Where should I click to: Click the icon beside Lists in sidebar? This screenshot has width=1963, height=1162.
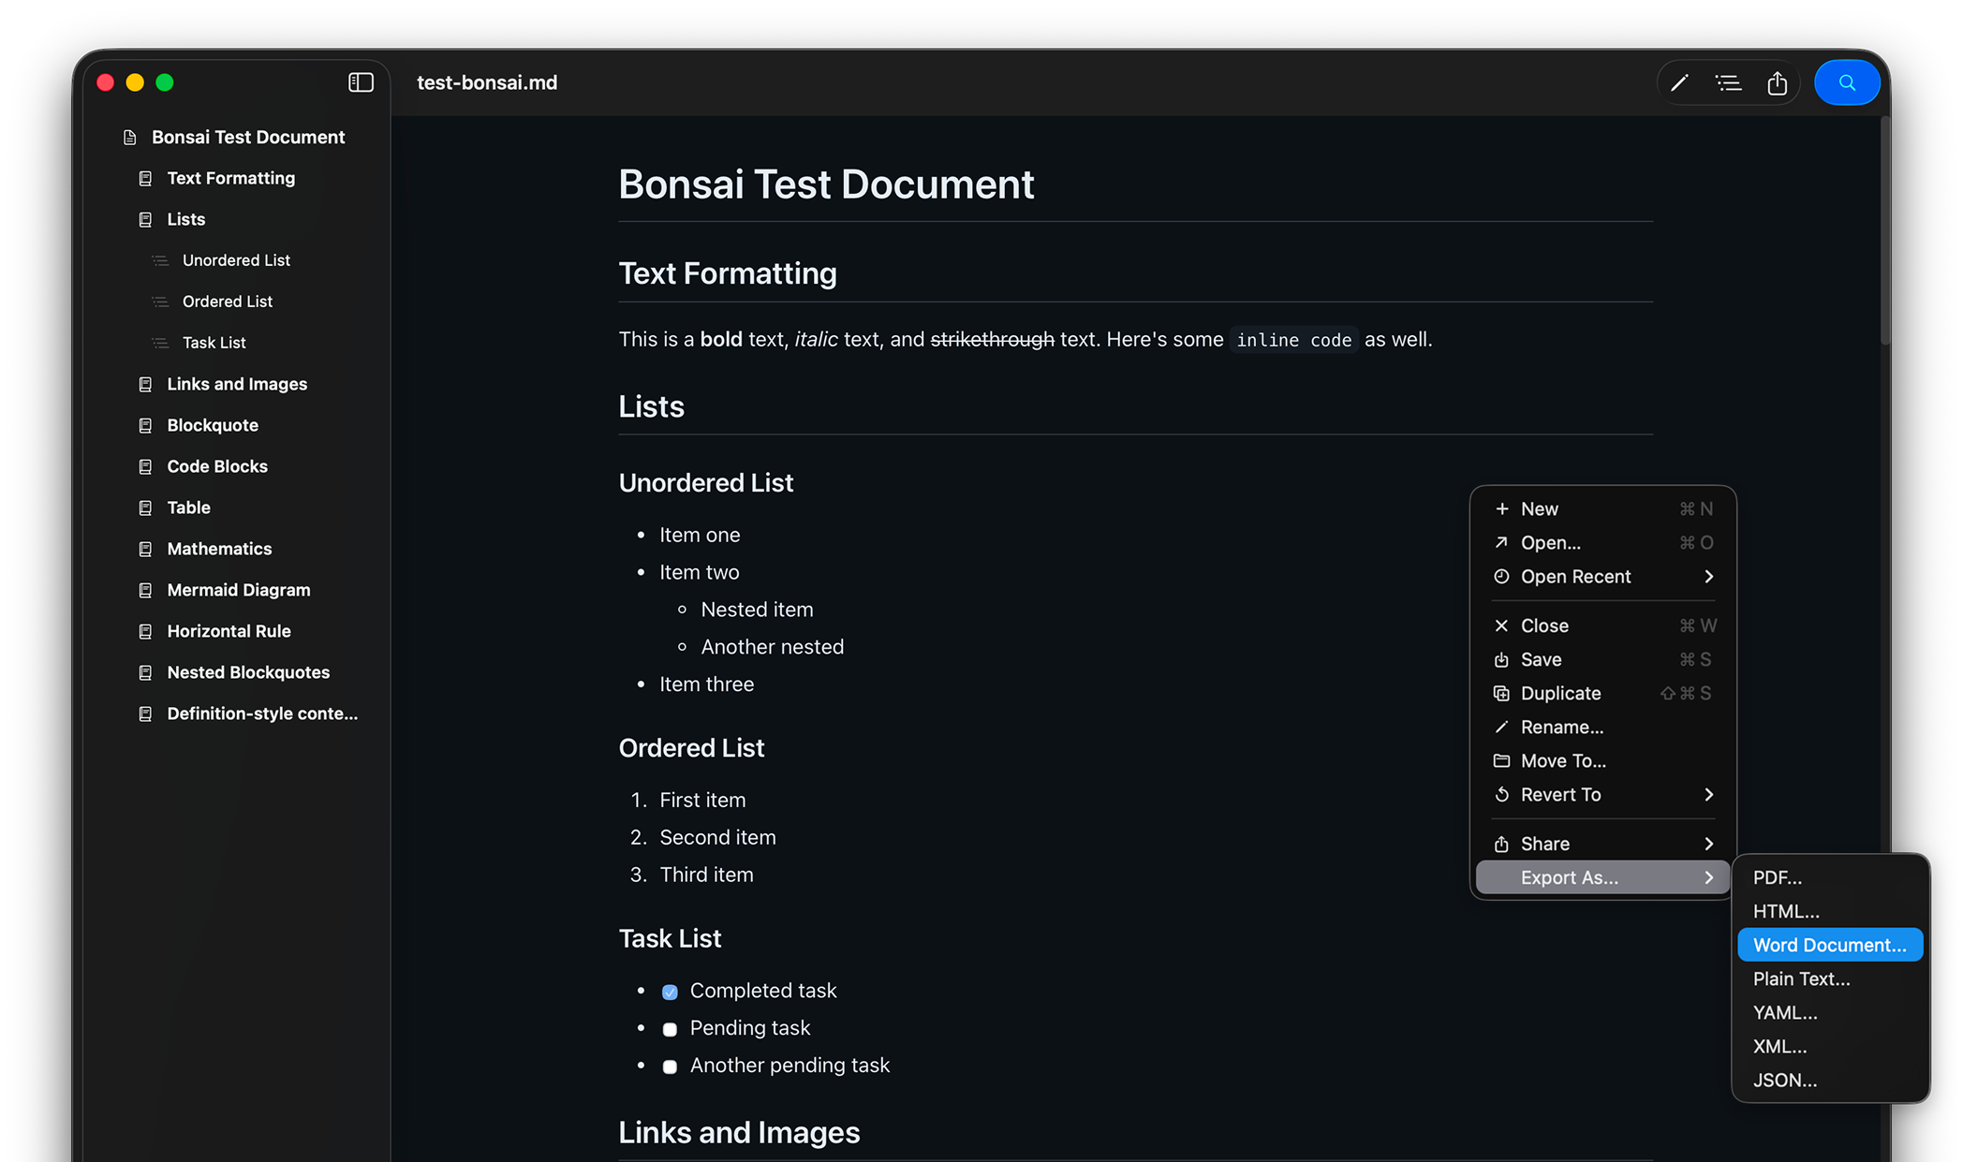pyautogui.click(x=145, y=220)
